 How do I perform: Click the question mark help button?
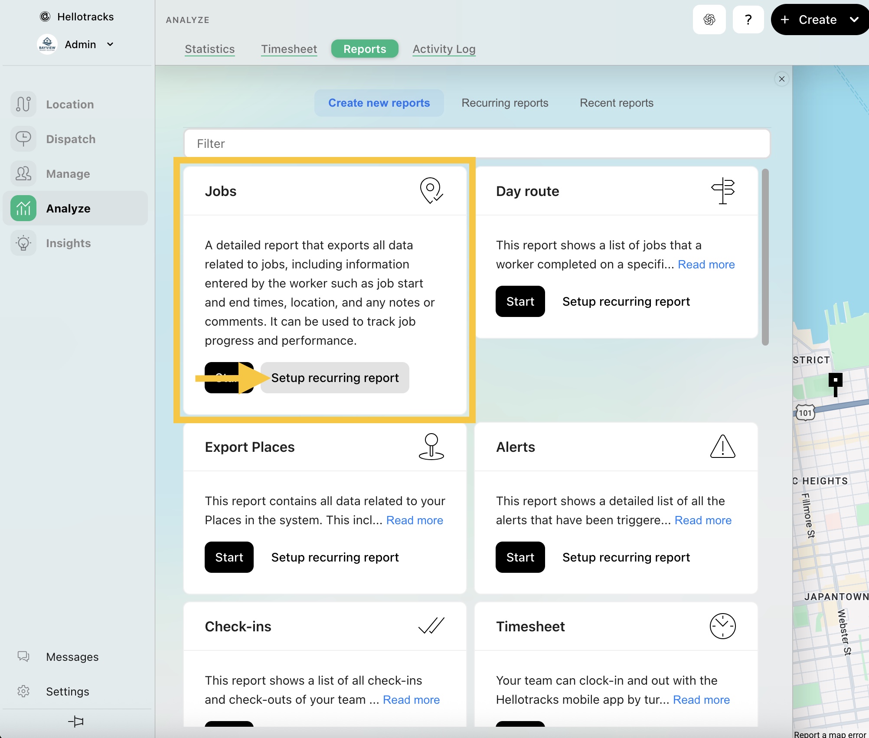748,20
